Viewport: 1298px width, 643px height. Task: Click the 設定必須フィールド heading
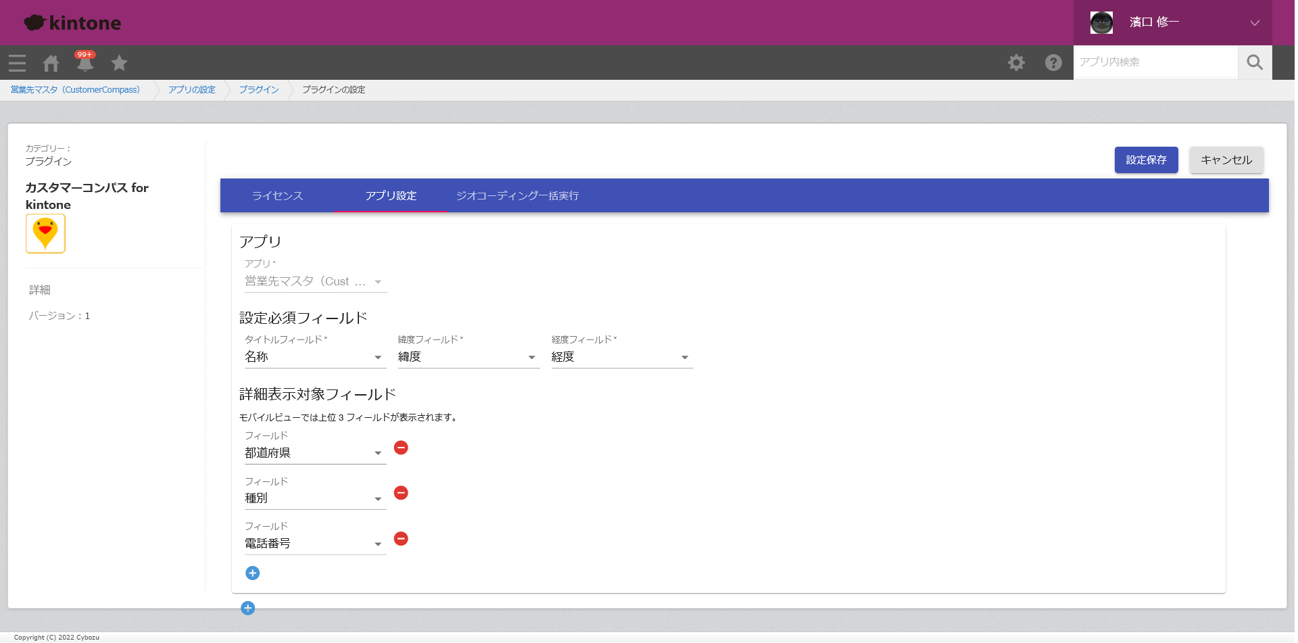click(304, 318)
